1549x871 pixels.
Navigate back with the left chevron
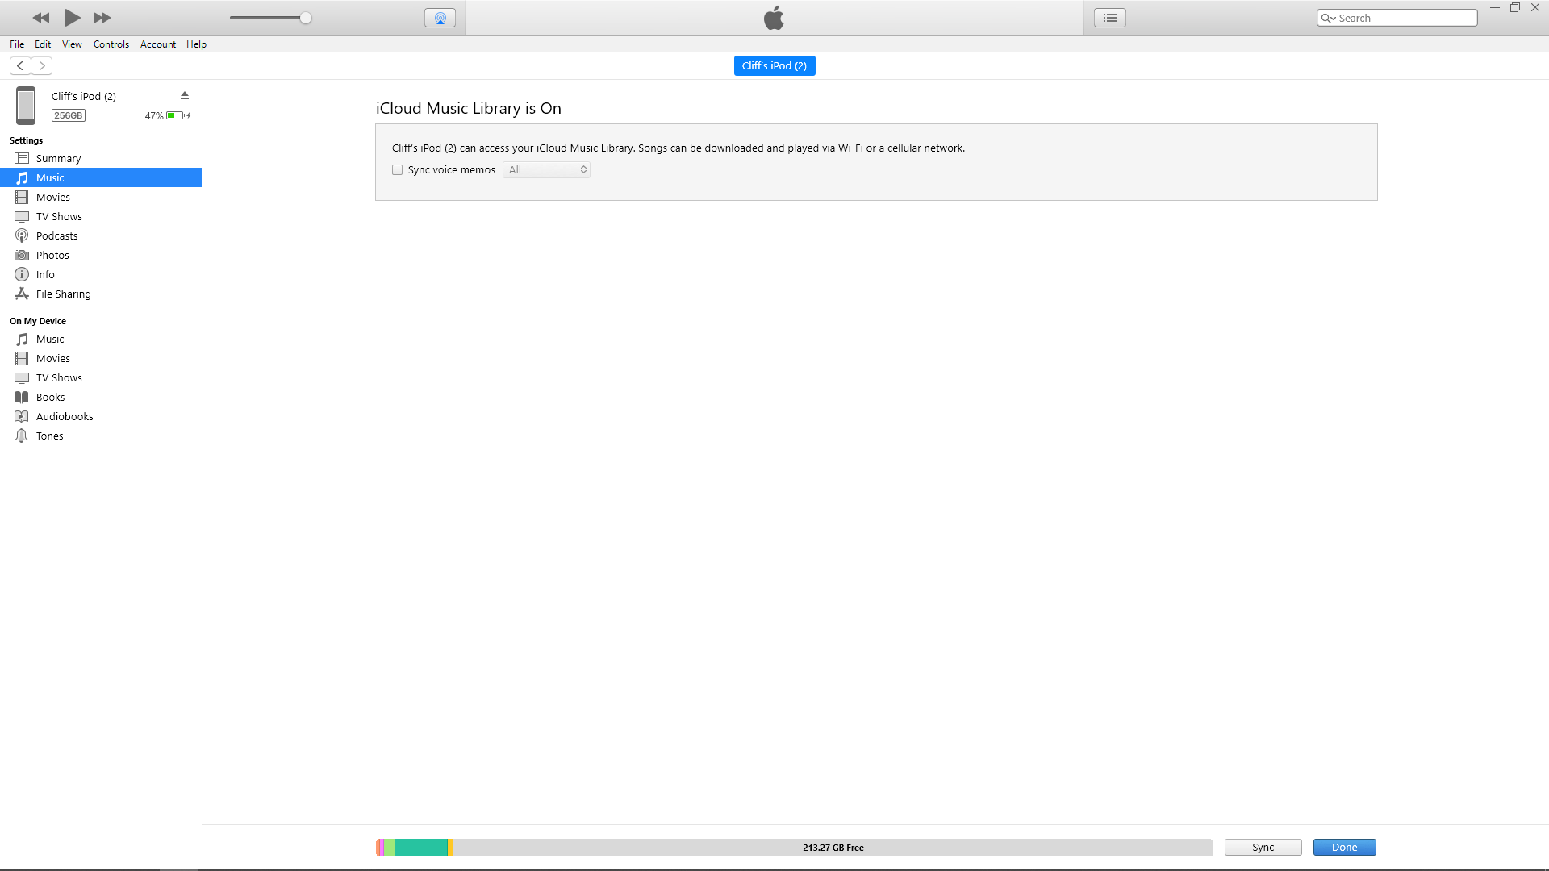pos(20,66)
